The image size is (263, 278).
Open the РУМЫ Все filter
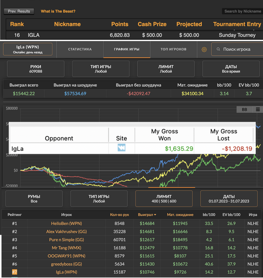point(34,199)
